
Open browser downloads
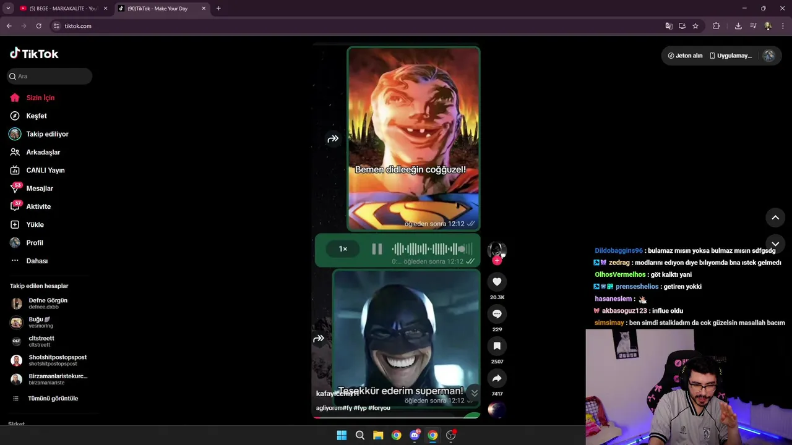[x=738, y=26]
